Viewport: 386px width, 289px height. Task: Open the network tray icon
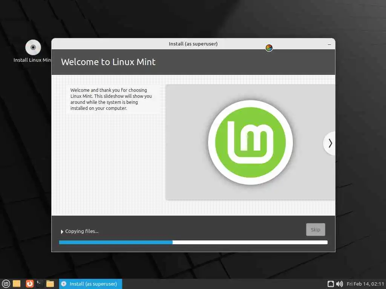pyautogui.click(x=331, y=284)
